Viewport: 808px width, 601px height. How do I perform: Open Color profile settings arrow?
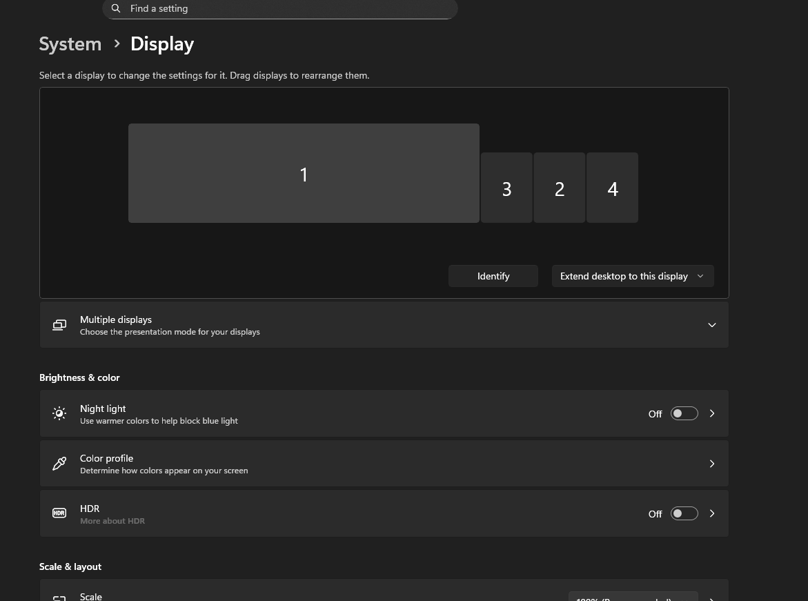coord(712,464)
